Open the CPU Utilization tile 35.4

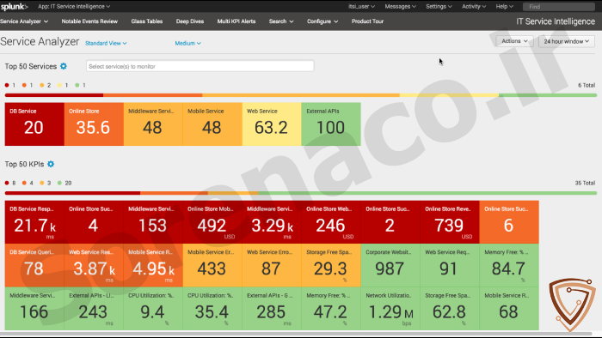tap(212, 309)
